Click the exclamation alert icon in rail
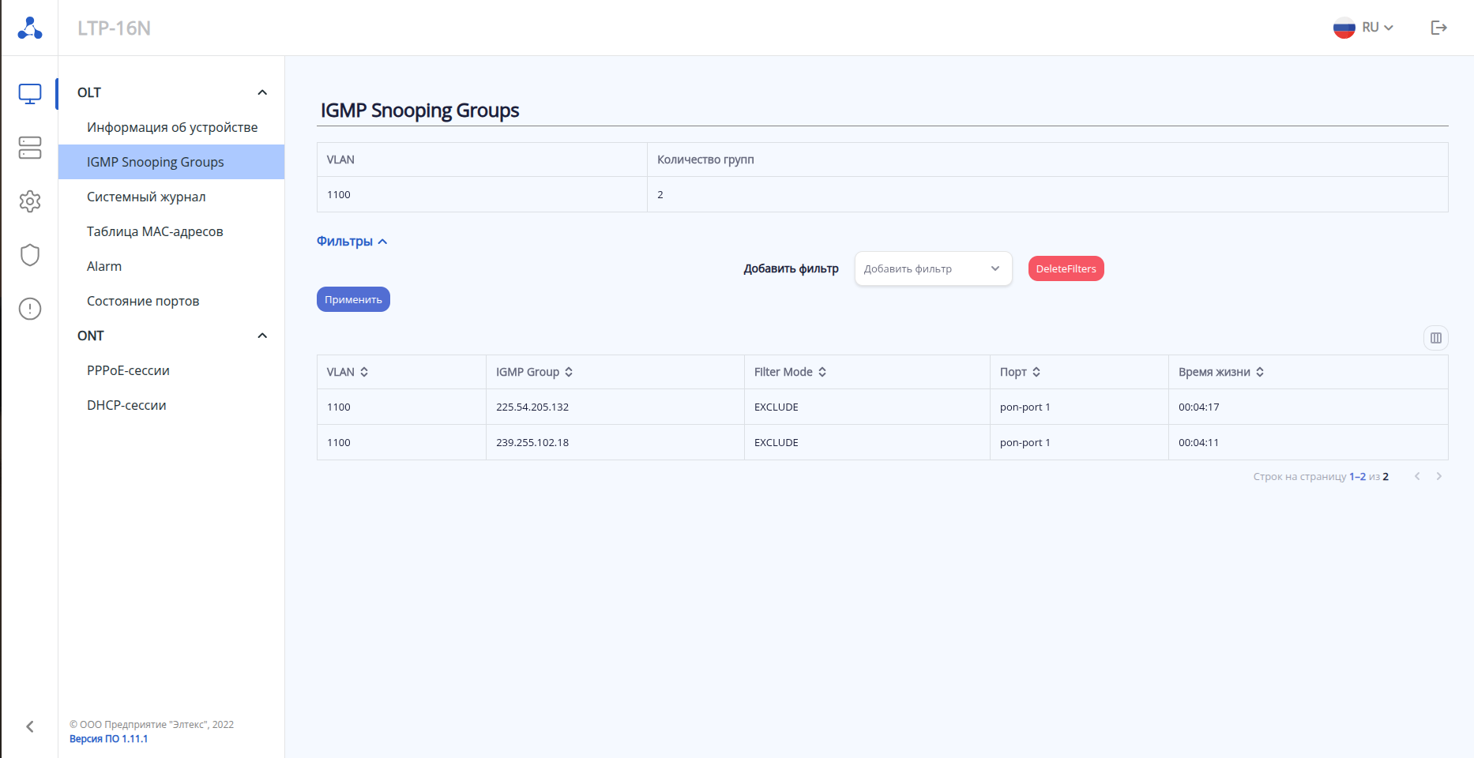 coord(30,309)
